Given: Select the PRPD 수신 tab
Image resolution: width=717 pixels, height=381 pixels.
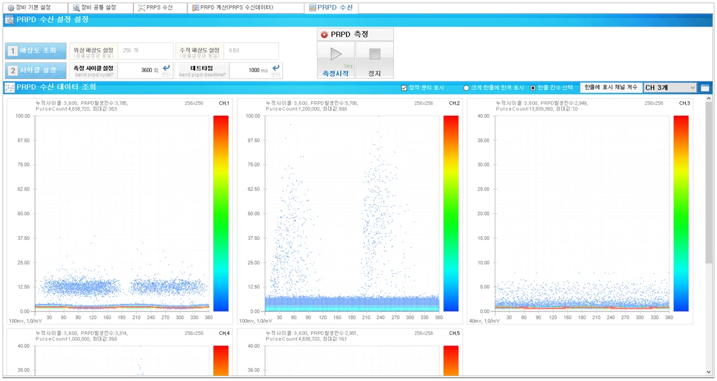Looking at the screenshot, I should 331,8.
